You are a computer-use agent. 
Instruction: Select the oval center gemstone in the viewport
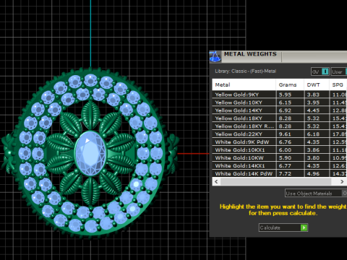coord(90,153)
